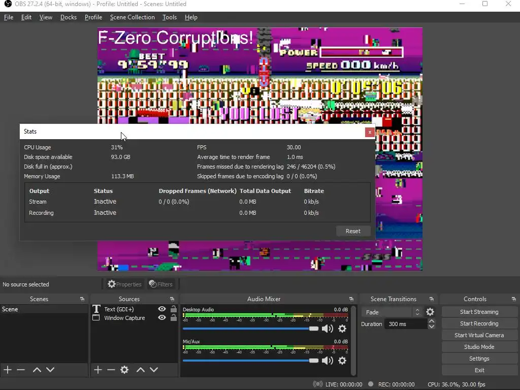Add a new scene
The height and width of the screenshot is (390, 520).
(x=8, y=370)
